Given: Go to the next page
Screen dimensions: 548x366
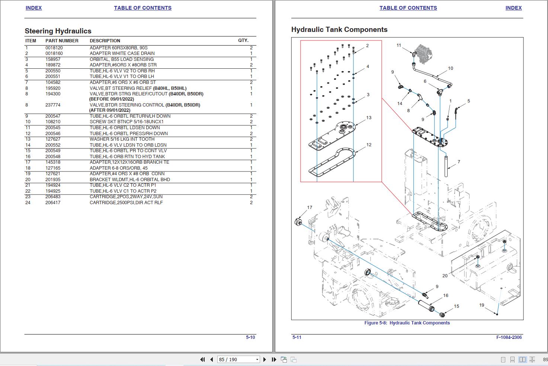Looking at the screenshot, I should coord(265,359).
